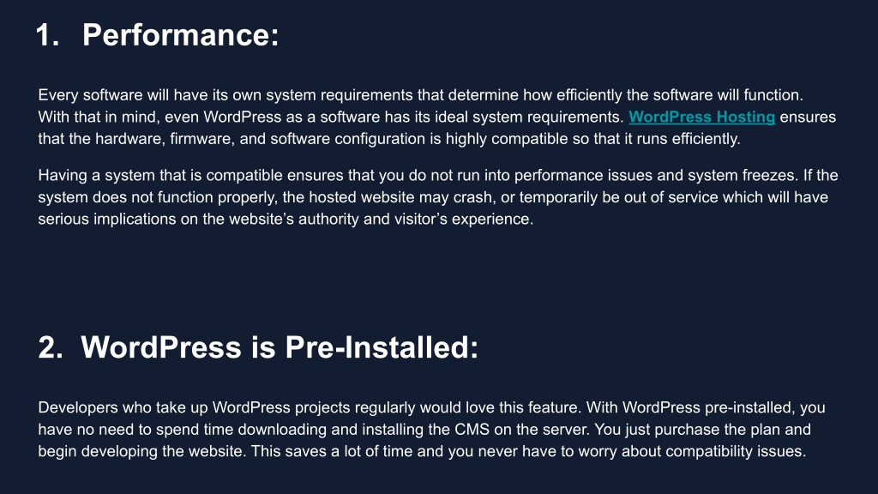Click the line starting "Every software will have"
878x494 pixels.
click(420, 95)
